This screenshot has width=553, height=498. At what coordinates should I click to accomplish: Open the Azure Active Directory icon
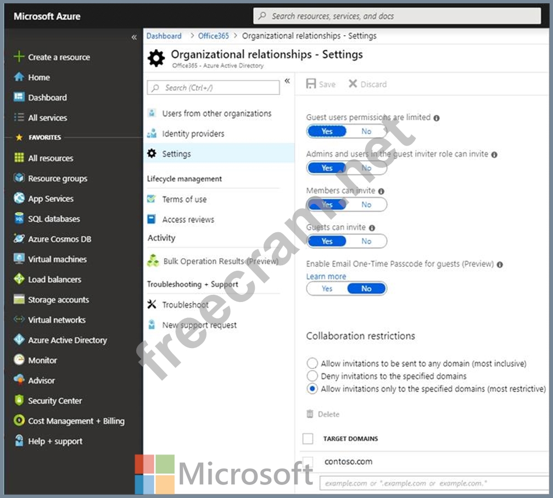point(19,340)
